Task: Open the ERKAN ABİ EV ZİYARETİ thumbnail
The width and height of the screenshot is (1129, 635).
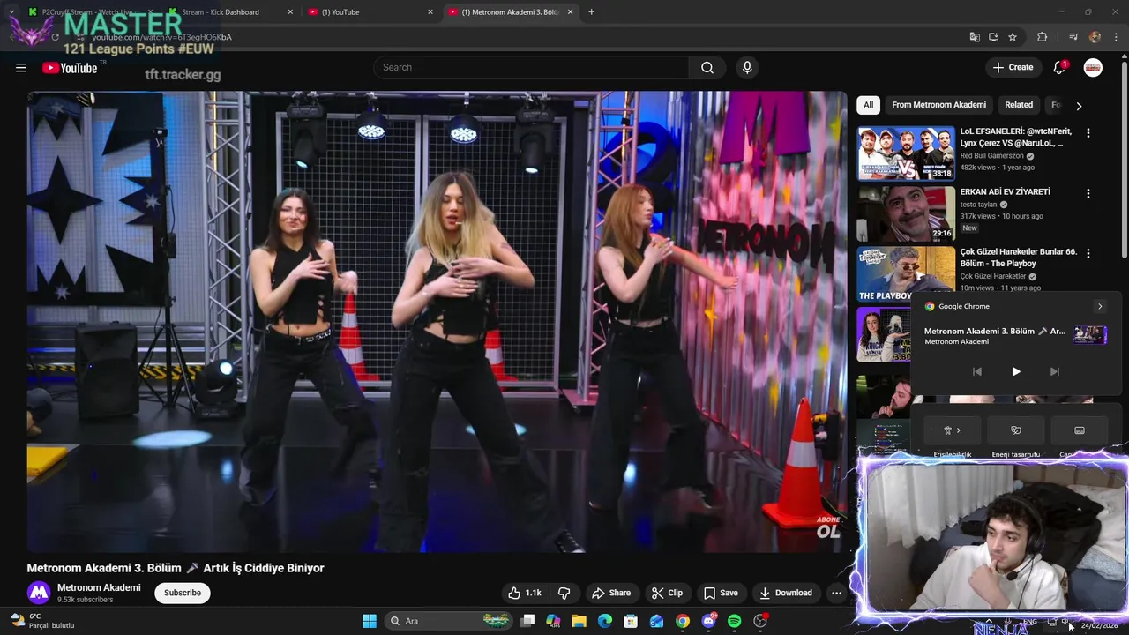Action: click(906, 213)
